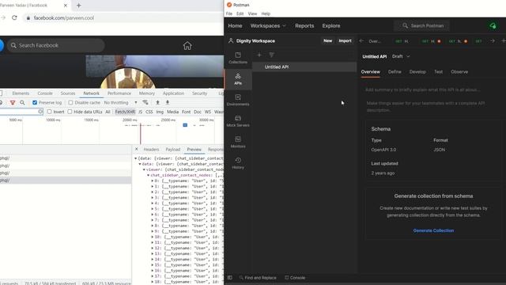Image resolution: width=506 pixels, height=285 pixels.
Task: Click the blue marker on network timeline
Action: pyautogui.click(x=185, y=125)
